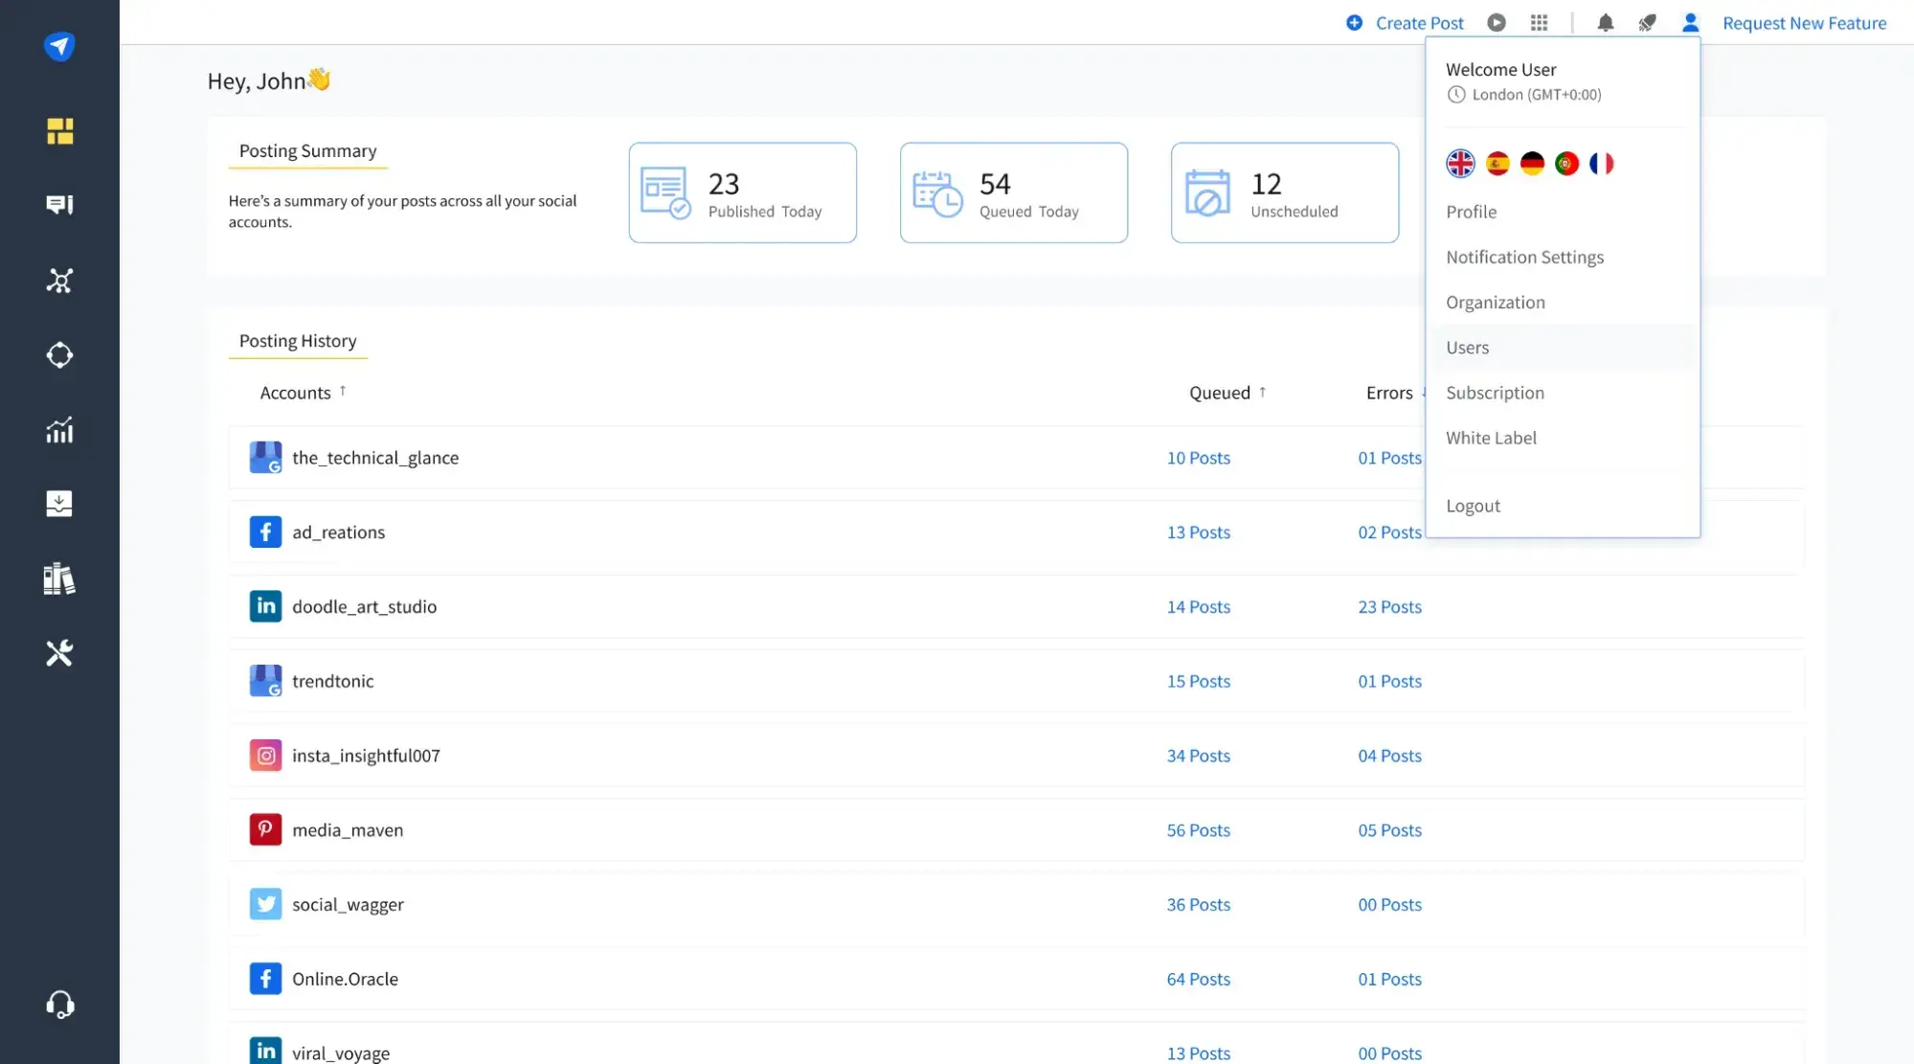
Task: Open the tools wrench icon in sidebar
Action: point(59,652)
